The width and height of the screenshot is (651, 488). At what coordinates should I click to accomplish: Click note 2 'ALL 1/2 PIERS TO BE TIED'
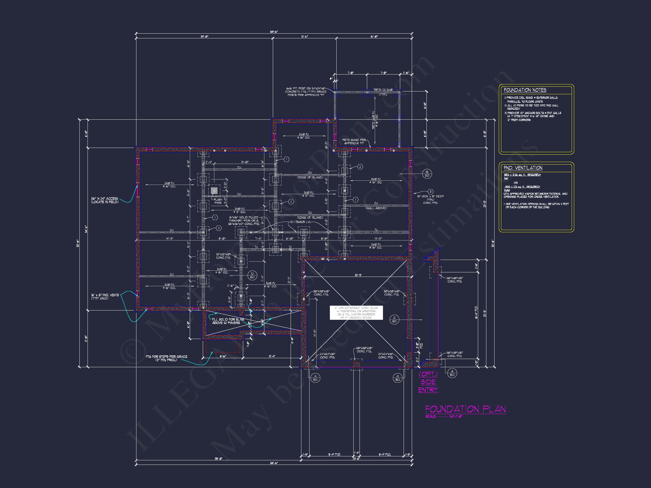531,107
